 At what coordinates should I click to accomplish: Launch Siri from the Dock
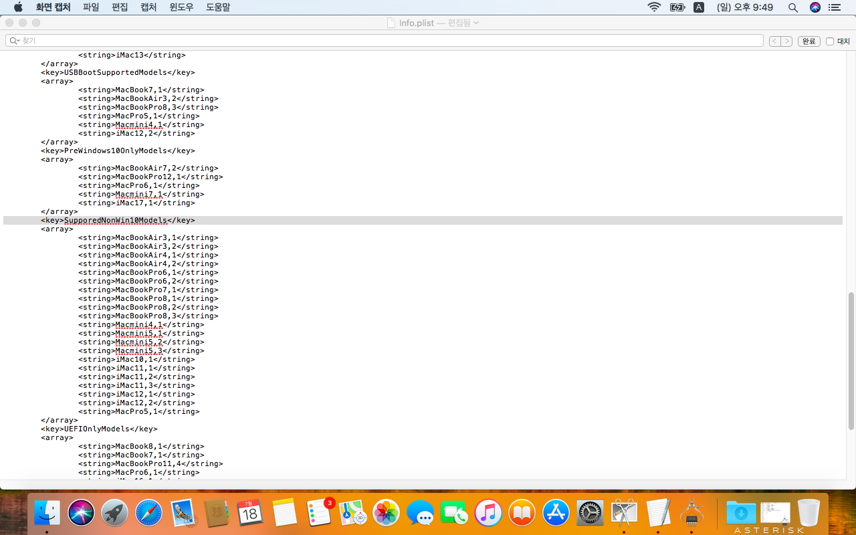[x=81, y=514]
